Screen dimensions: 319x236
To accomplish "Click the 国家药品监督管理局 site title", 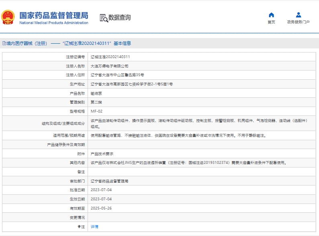I will 53,15.
